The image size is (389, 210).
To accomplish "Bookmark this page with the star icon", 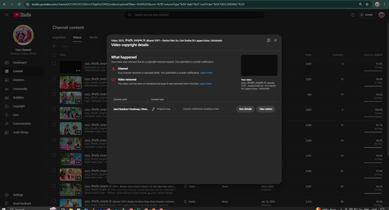I will pyautogui.click(x=367, y=4).
